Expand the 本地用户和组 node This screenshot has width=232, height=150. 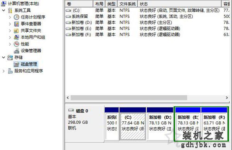tap(10, 37)
